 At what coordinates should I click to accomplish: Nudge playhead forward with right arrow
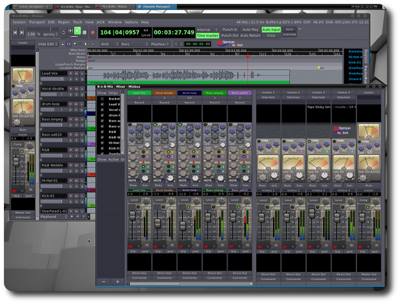(181, 44)
